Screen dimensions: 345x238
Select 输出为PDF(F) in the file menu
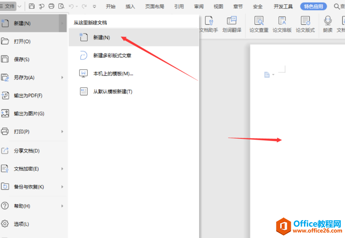click(x=28, y=96)
